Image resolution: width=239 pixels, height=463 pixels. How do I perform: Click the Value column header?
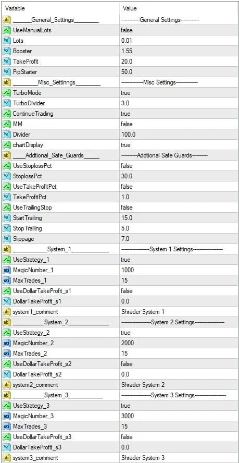coord(179,8)
